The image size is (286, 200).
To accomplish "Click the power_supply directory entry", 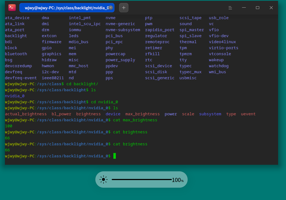I will pos(120,60).
